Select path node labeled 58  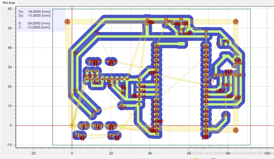pos(206,32)
